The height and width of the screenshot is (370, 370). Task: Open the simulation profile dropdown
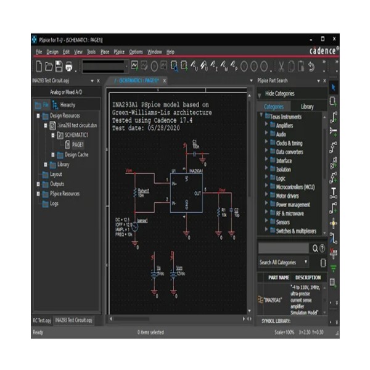point(126,67)
